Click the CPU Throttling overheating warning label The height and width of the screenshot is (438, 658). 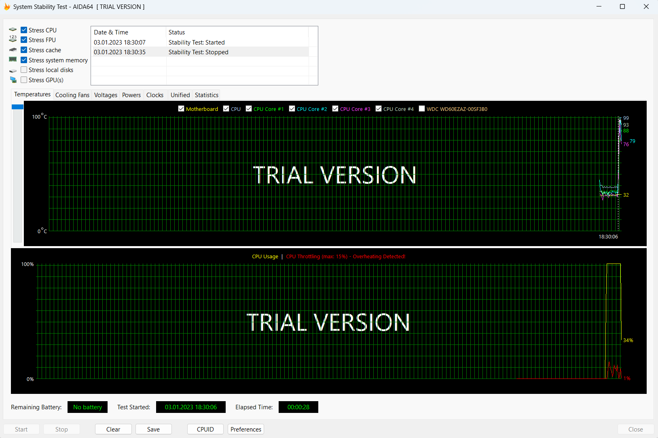[345, 256]
